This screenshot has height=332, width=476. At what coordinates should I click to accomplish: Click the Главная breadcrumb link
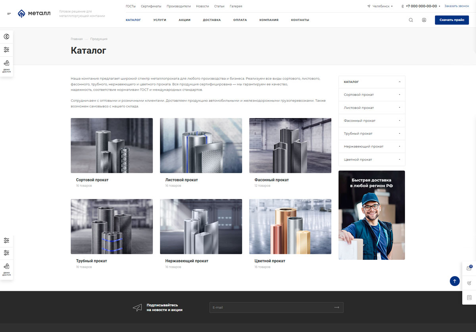(77, 39)
